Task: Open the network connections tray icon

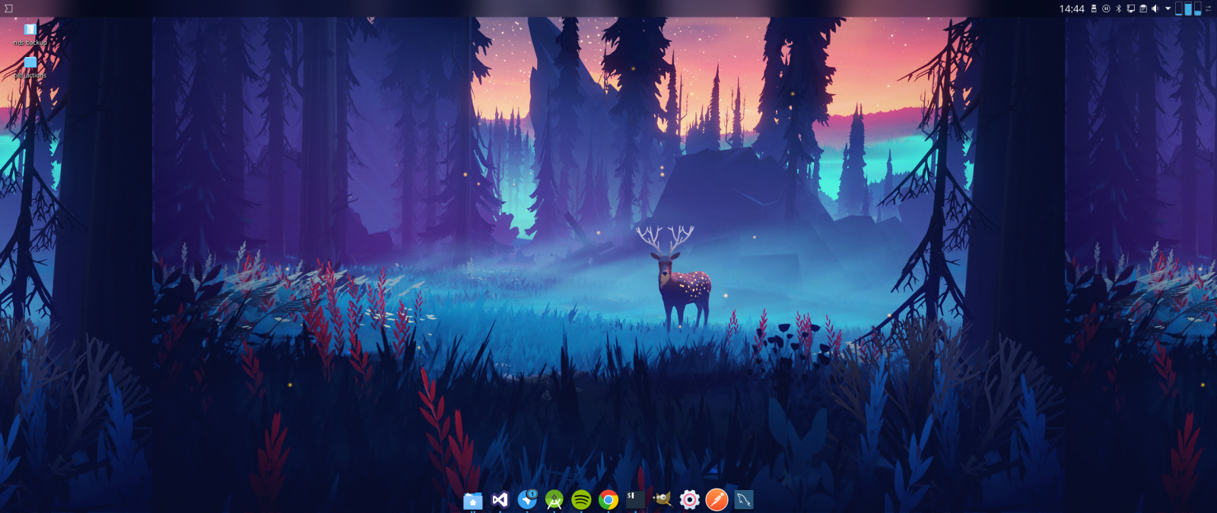Action: tap(1130, 8)
